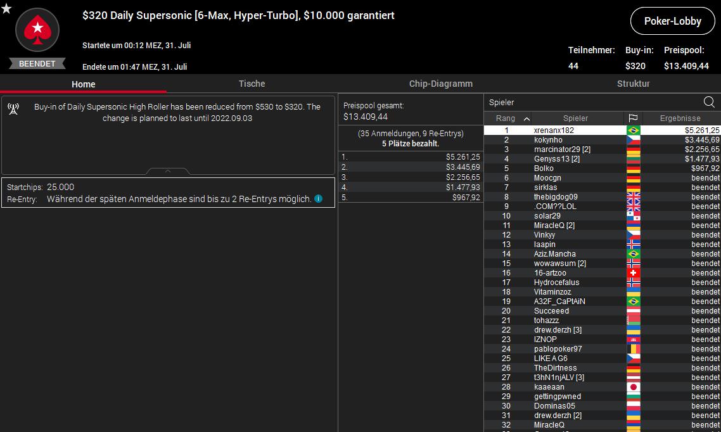Select the Home tab
This screenshot has height=432, width=721.
[x=83, y=84]
